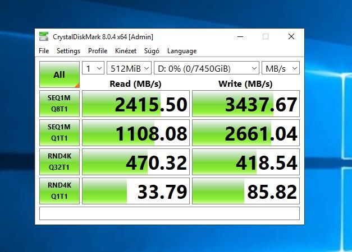Open the Profile menu

click(x=98, y=51)
